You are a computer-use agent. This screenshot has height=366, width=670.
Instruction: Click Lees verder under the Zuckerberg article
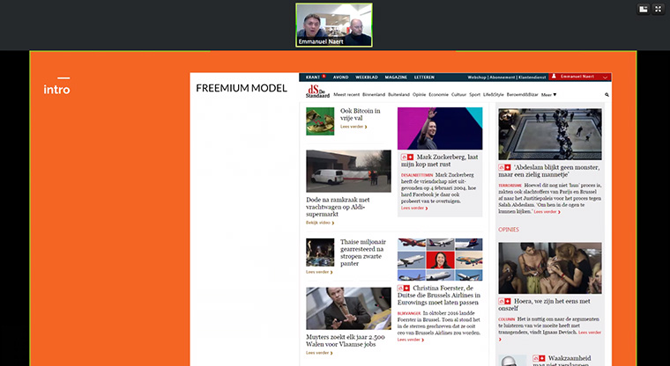click(414, 209)
